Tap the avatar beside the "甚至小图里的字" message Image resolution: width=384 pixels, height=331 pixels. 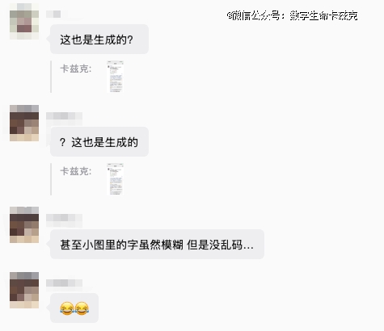[x=24, y=225]
